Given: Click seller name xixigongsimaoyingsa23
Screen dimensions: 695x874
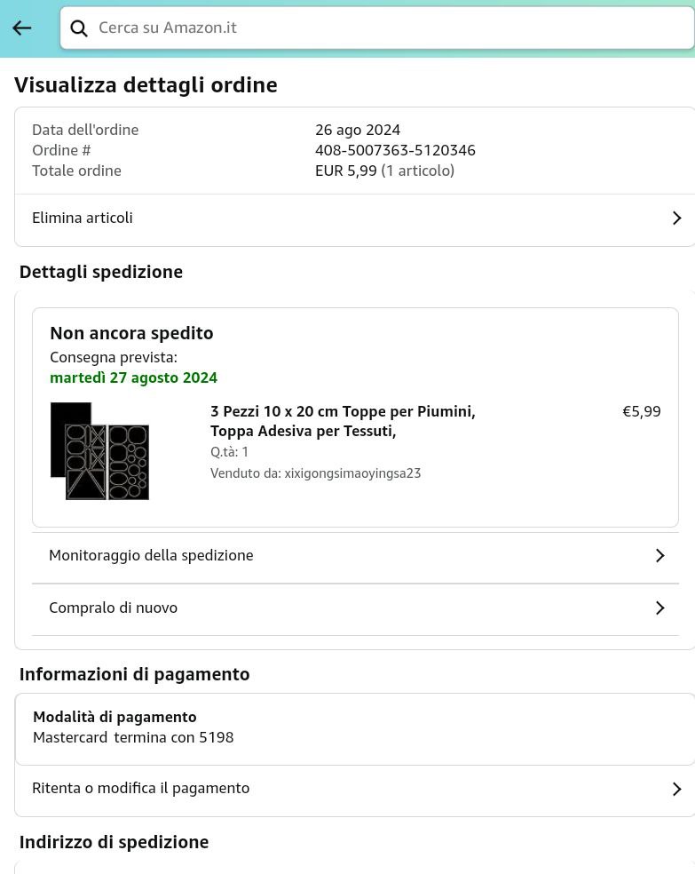Looking at the screenshot, I should click(352, 473).
